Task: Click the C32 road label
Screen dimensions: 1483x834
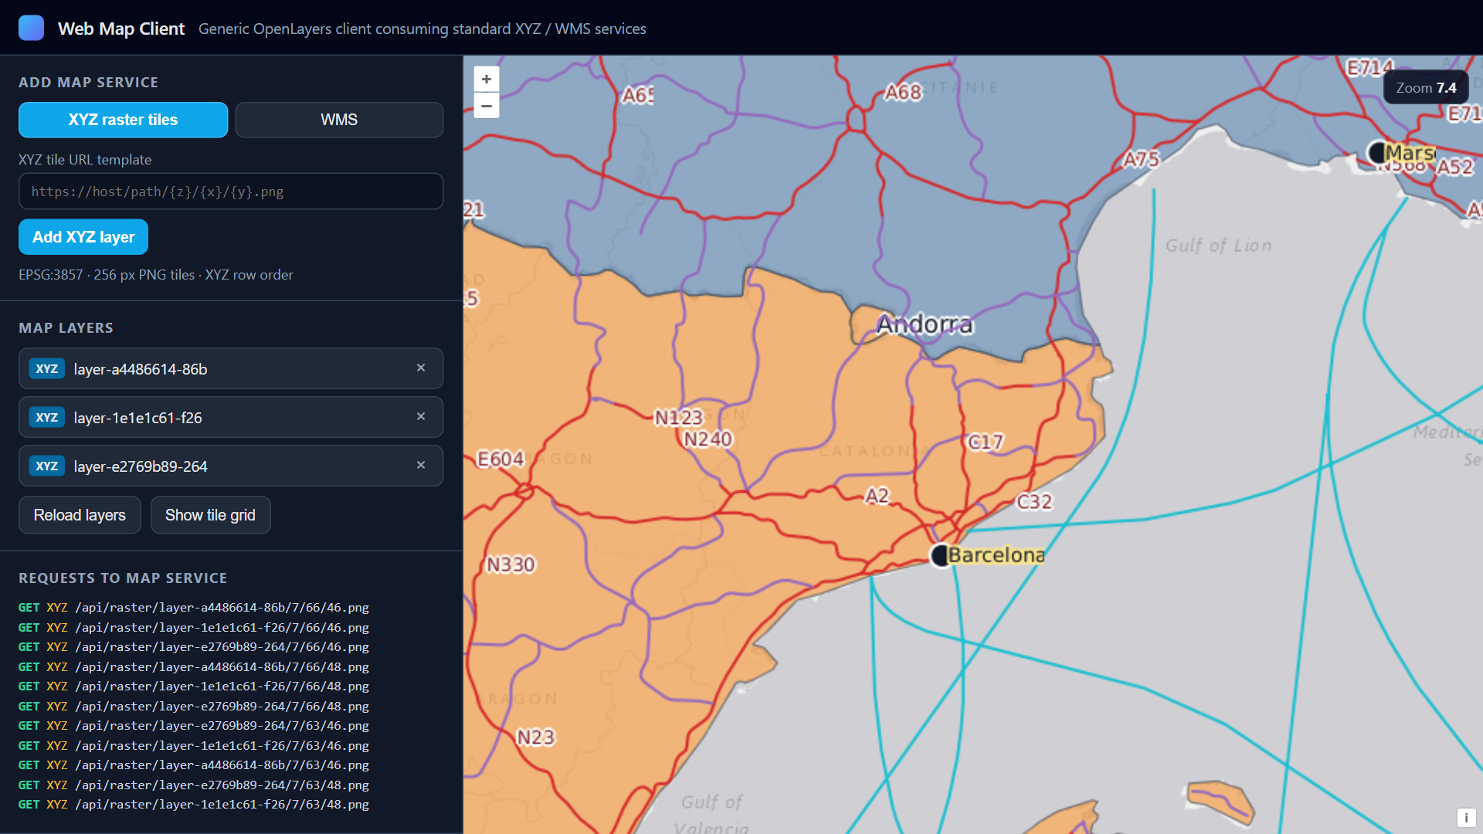Action: [x=1034, y=502]
